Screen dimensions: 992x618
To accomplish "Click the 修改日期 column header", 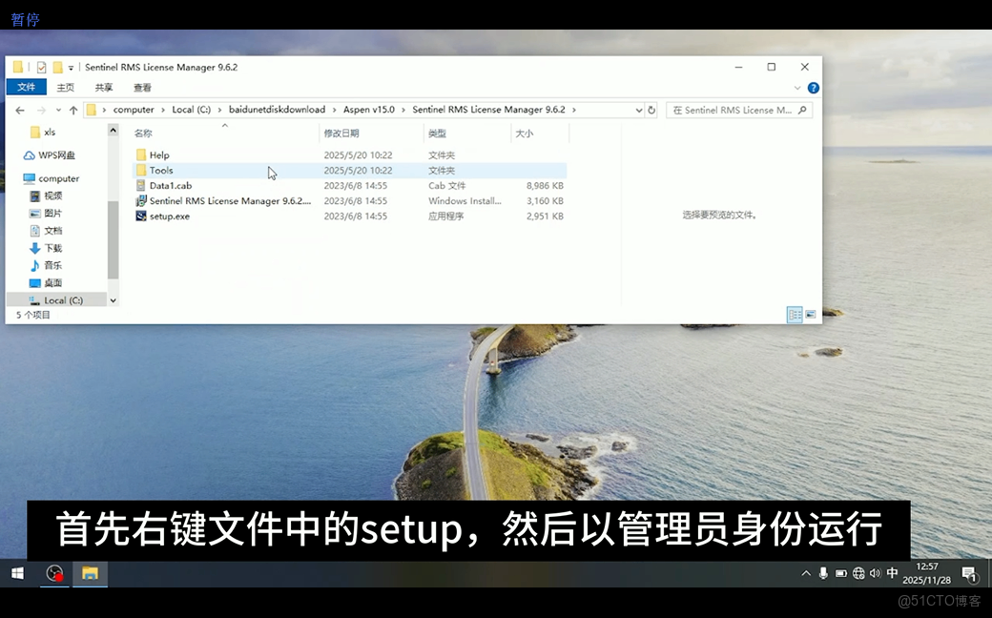I will pyautogui.click(x=341, y=133).
